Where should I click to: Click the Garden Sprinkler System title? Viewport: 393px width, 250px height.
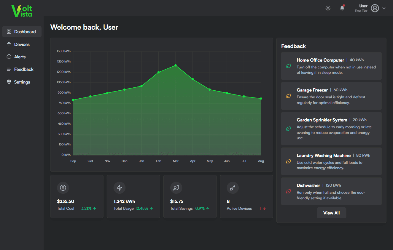(x=322, y=120)
